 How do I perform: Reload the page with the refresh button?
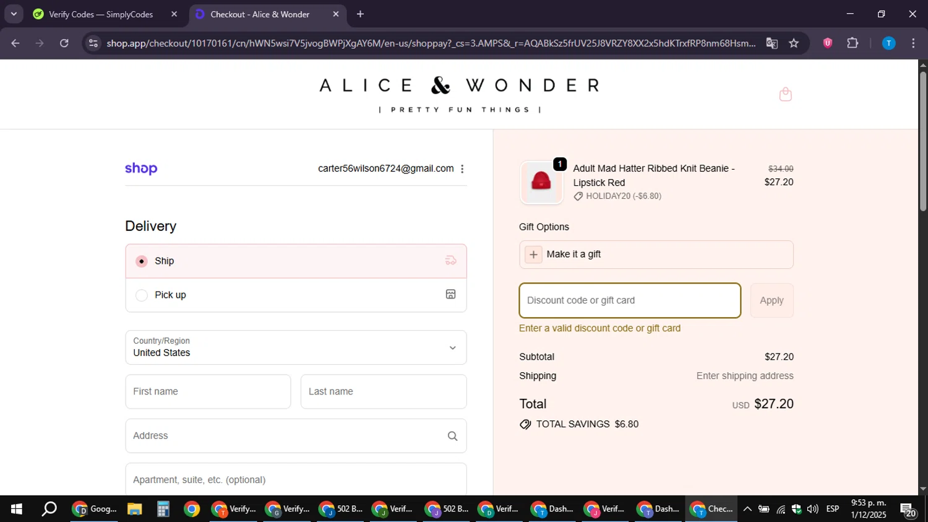point(64,43)
